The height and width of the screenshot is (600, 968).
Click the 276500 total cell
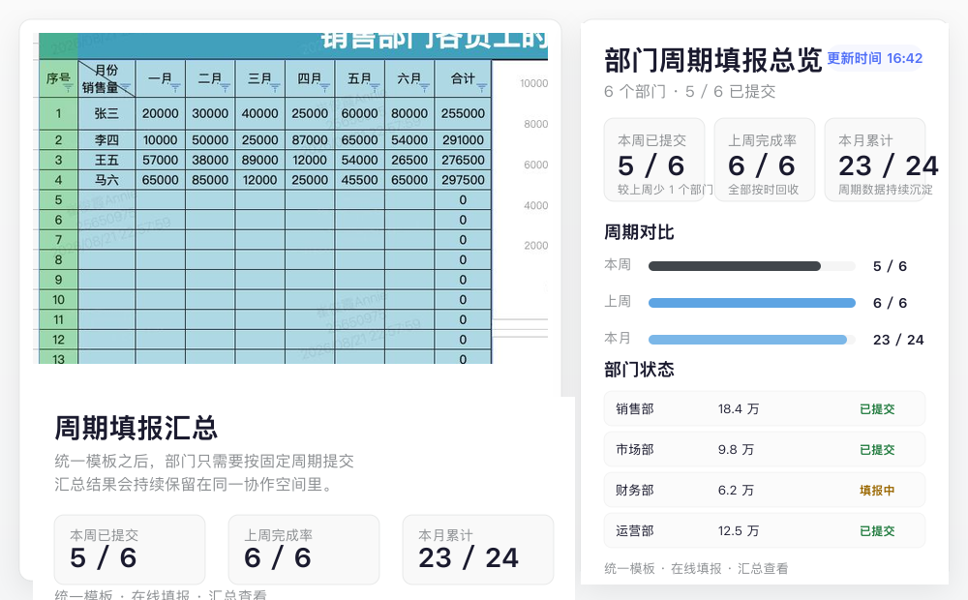coord(463,160)
